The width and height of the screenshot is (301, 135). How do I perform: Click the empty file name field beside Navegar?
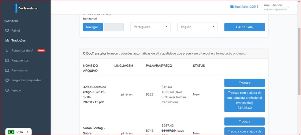point(114,27)
